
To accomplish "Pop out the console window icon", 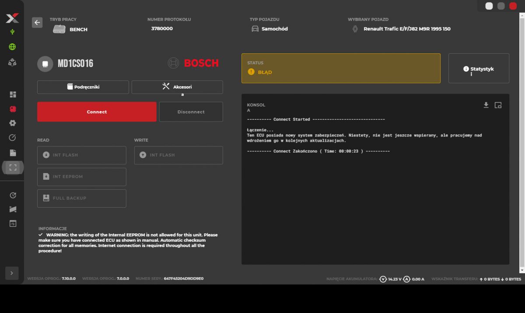I will pos(498,105).
